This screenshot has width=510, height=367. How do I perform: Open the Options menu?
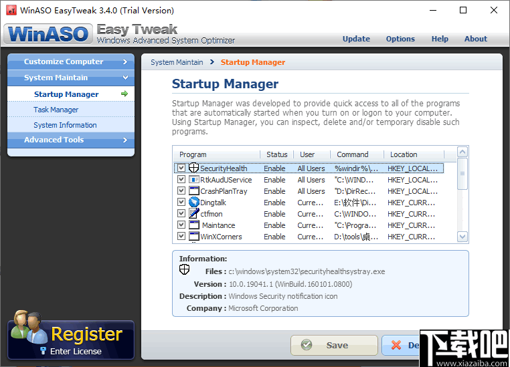pyautogui.click(x=400, y=39)
